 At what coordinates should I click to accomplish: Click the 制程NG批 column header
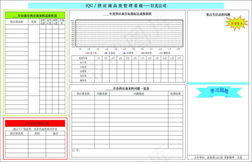click(x=55, y=22)
